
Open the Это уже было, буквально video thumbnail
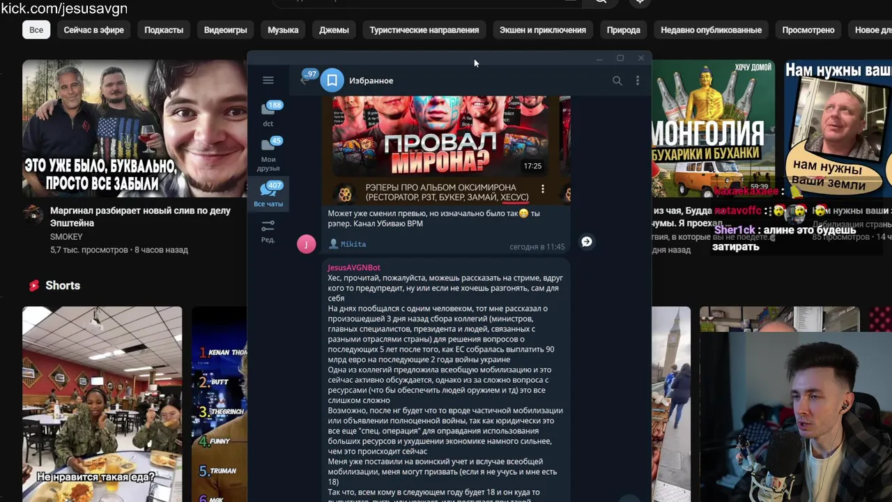134,128
